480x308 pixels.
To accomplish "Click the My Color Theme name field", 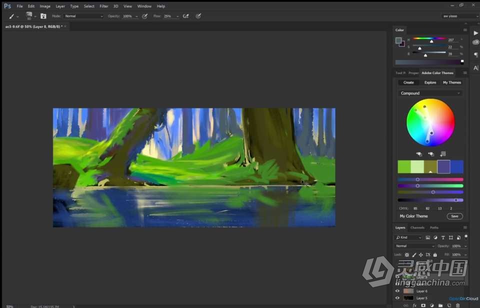I will pos(413,216).
